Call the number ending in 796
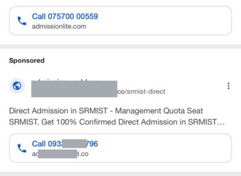The height and width of the screenshot is (176, 241). coord(65,144)
